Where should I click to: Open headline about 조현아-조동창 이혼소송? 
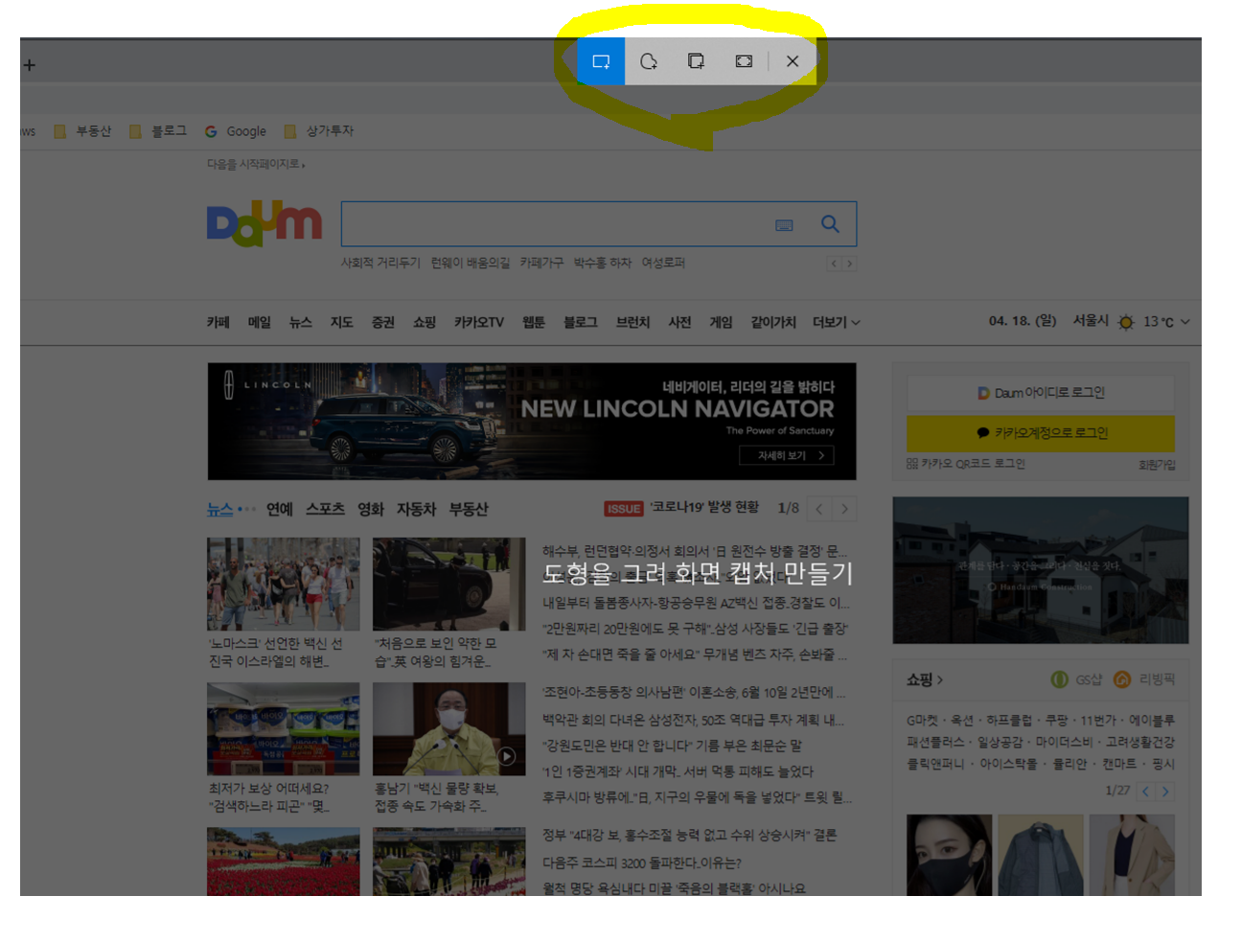coord(693,693)
